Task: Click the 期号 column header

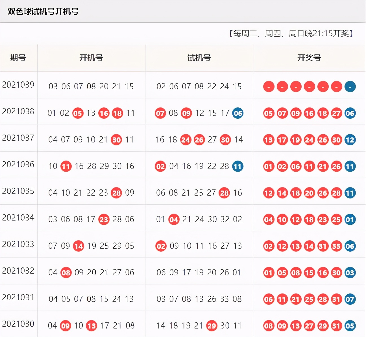Action: click(18, 58)
